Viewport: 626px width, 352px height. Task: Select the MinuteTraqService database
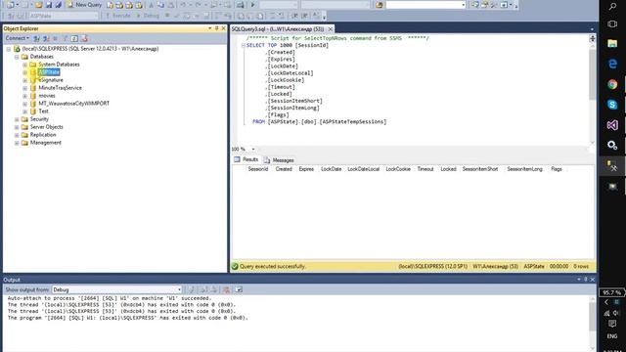(x=60, y=88)
